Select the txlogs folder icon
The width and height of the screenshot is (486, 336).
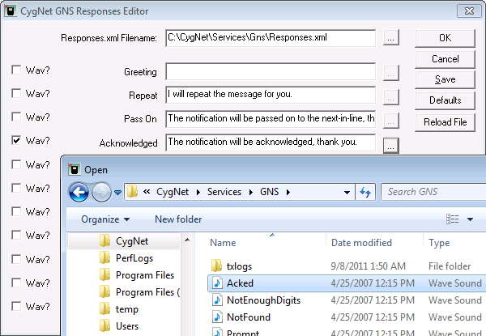coord(216,266)
